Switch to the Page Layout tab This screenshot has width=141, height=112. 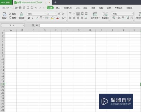(x=68, y=8)
